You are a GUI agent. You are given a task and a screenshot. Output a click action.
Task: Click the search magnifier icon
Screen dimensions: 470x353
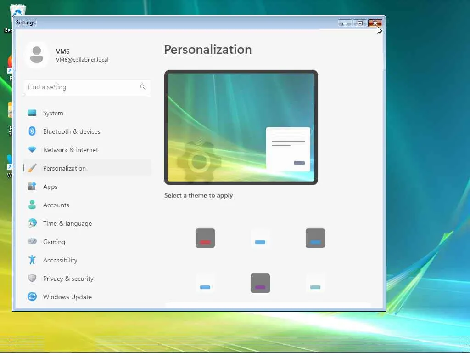(143, 87)
